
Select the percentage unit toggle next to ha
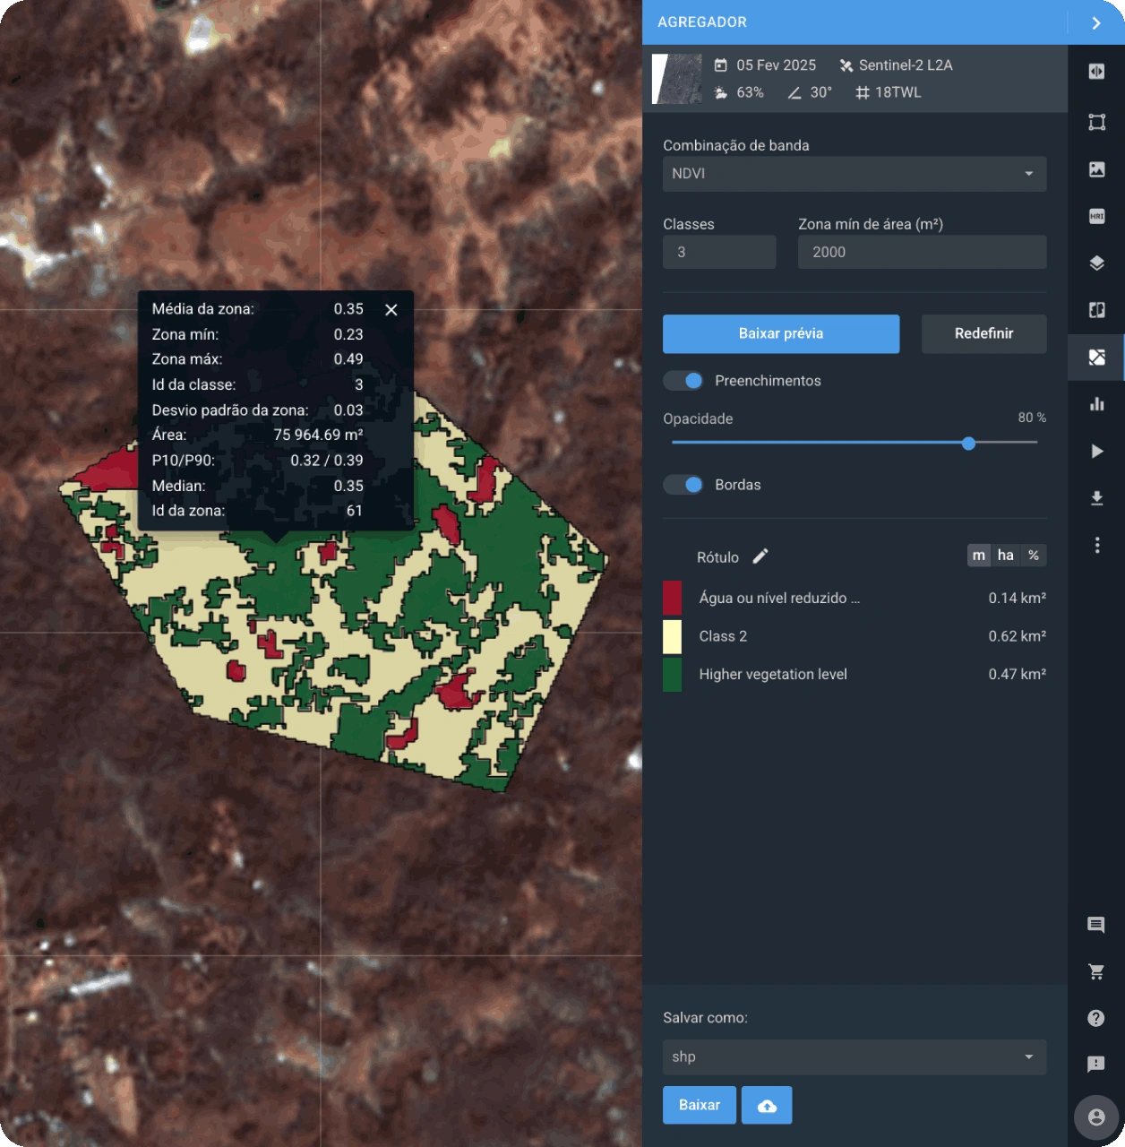tap(1034, 556)
